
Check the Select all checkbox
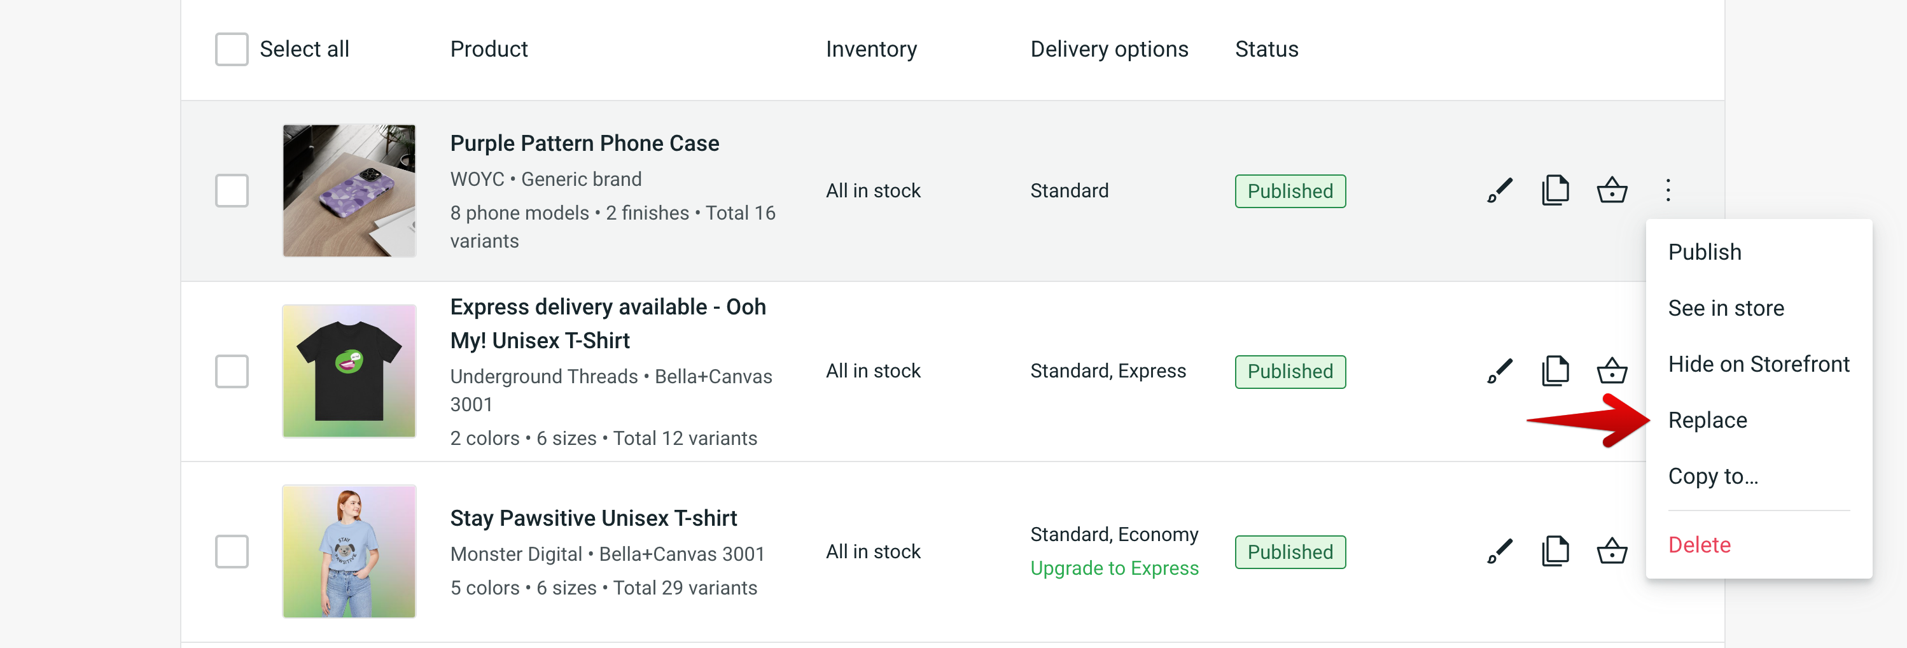(x=232, y=49)
